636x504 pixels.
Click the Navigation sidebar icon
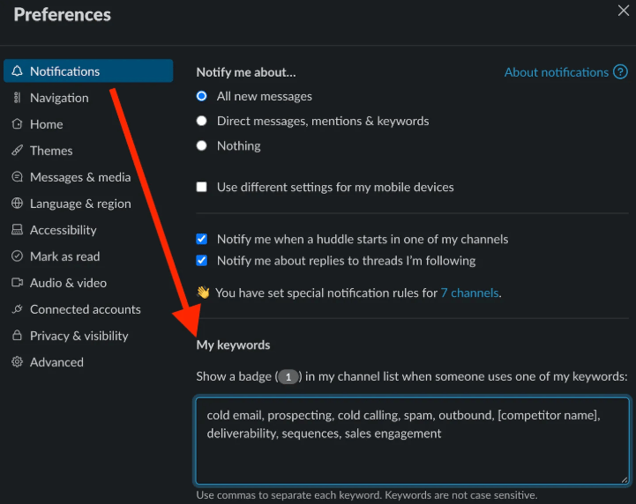(x=17, y=98)
